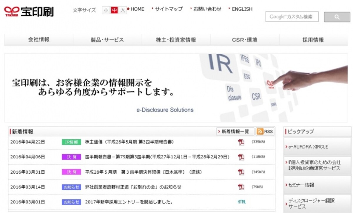353x213 pixels.
Task: Open 四半期報告書 第79期第3四半期 link
Action: (157, 157)
